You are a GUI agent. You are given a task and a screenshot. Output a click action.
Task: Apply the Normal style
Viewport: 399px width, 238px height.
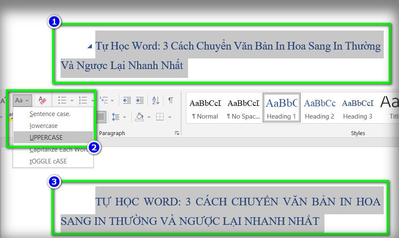coord(205,108)
